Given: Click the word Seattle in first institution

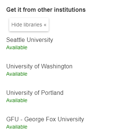Looking at the screenshot, I should [15, 40].
